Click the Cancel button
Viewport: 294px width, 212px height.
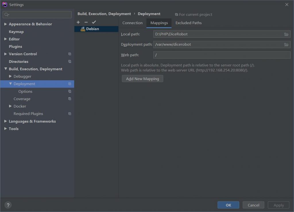tap(253, 205)
